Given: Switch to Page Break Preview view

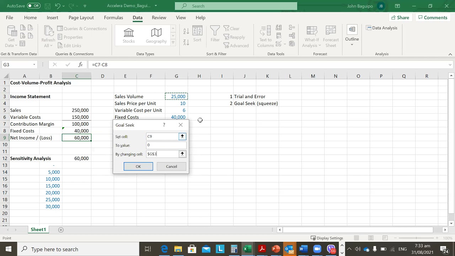Looking at the screenshot, I should coord(385,238).
